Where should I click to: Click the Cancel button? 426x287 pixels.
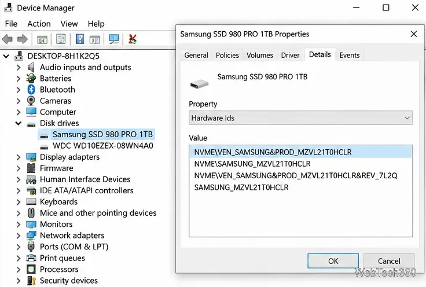point(389,261)
